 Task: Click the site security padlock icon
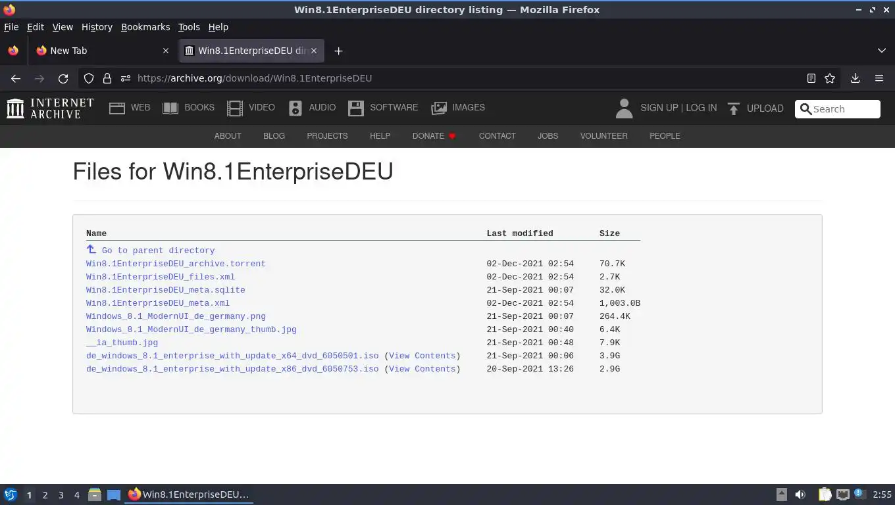click(107, 78)
